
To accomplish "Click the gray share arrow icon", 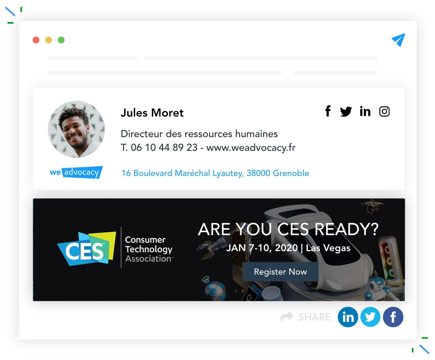I will (287, 317).
